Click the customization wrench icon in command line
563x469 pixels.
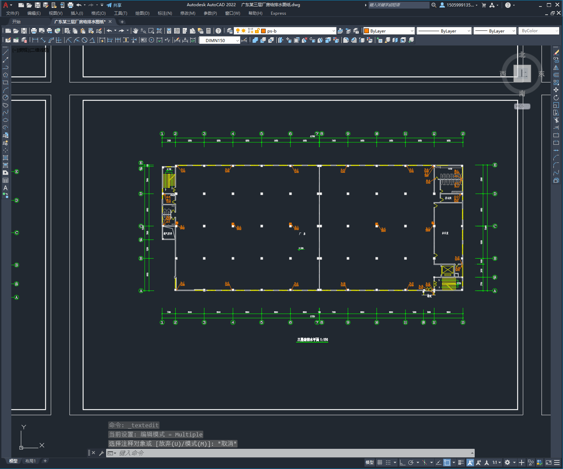pos(101,453)
